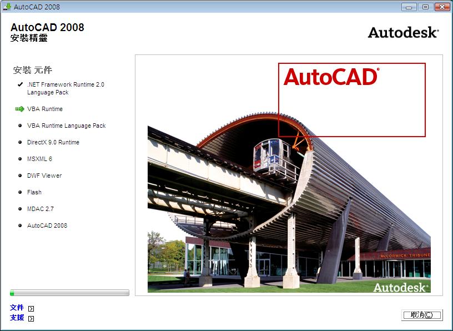Select the .NET Framework Runtime 2.0 Language Pack item
453x331 pixels.
click(66, 88)
